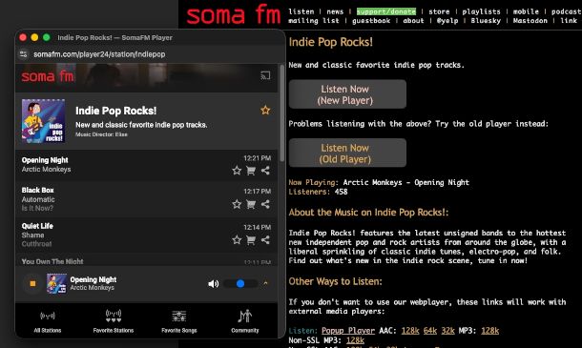Click the site settings icon beside the URL
The image size is (582, 348).
point(24,54)
